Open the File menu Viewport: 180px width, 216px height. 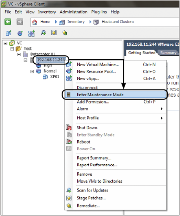click(x=8, y=12)
